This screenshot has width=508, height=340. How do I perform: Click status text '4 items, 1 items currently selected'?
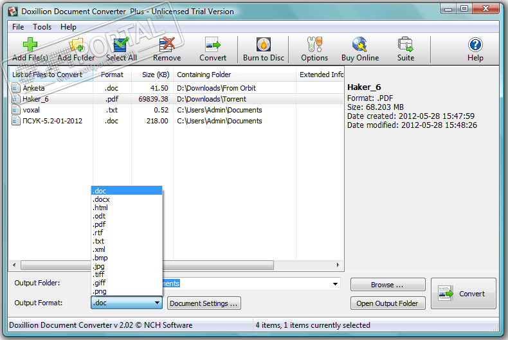click(x=313, y=325)
